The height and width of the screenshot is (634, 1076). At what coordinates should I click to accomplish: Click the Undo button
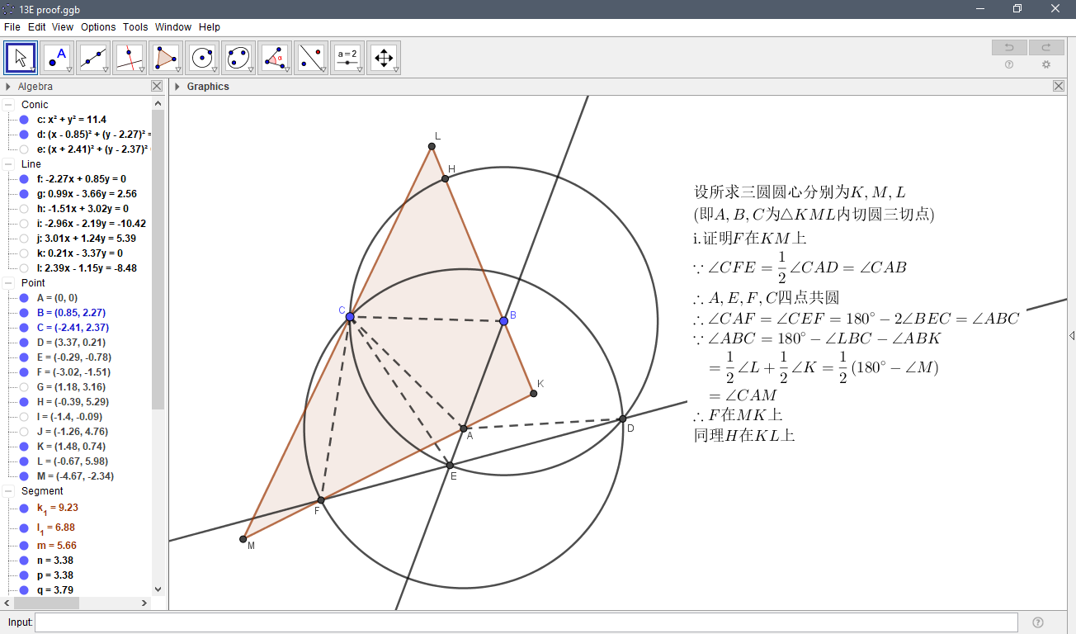pos(1008,47)
